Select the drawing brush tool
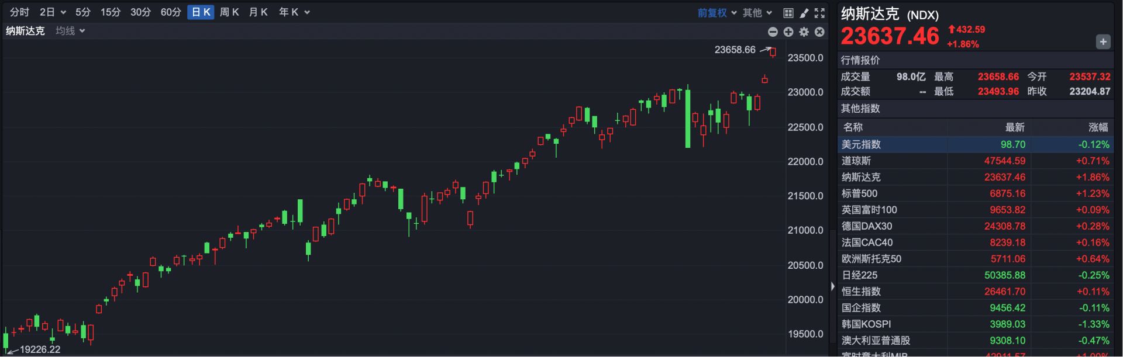This screenshot has height=357, width=1123. pos(804,13)
